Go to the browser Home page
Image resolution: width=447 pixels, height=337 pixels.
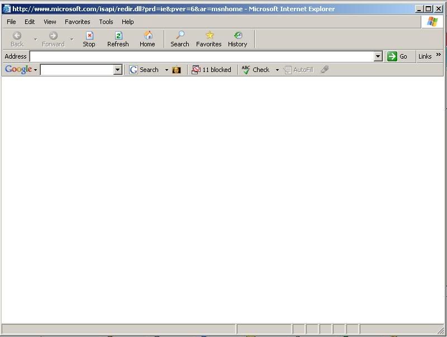pos(147,38)
